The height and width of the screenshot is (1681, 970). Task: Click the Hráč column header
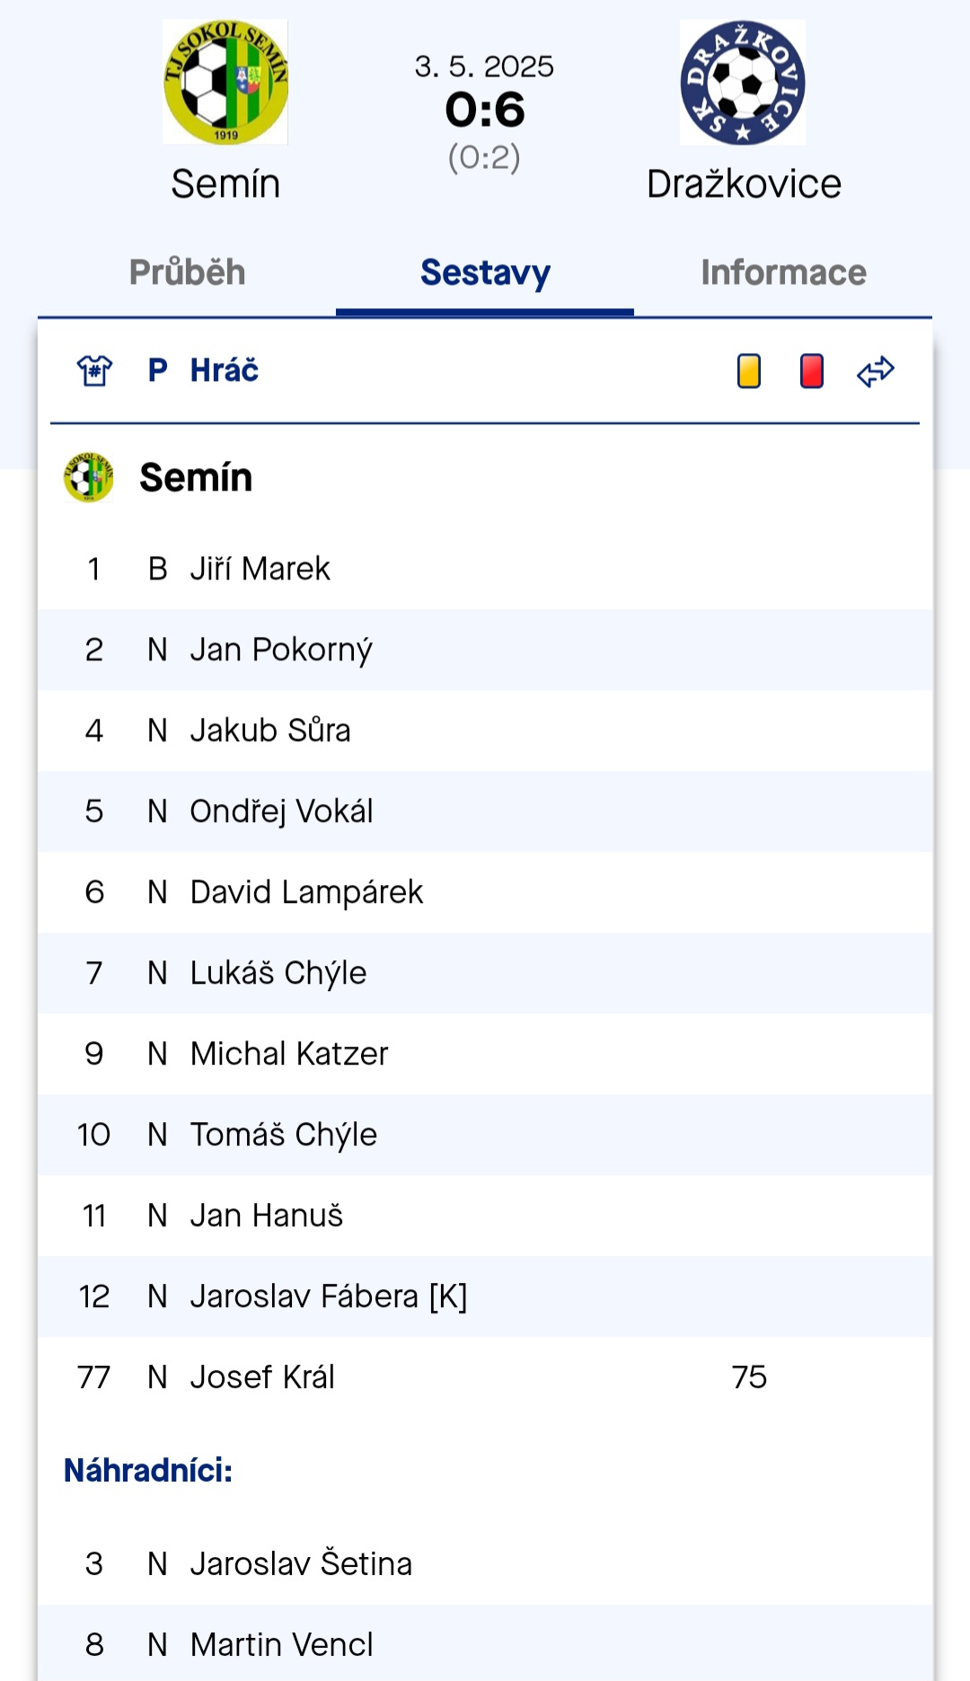coord(225,370)
